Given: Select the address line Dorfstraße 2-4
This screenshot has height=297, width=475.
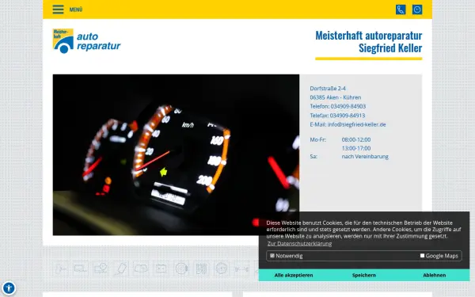Looking at the screenshot, I should tap(328, 89).
